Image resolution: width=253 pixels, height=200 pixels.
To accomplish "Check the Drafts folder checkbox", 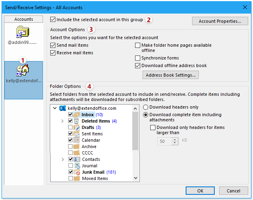I will pyautogui.click(x=71, y=127).
